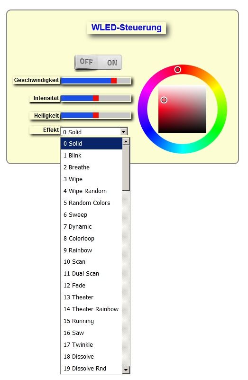Viewport: 248px width, 380px height.
Task: Click the dropdown list scroll-down arrow
Action: [126, 370]
